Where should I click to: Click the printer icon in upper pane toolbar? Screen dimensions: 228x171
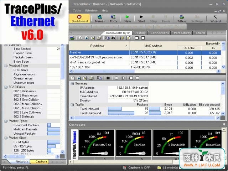(x=99, y=38)
